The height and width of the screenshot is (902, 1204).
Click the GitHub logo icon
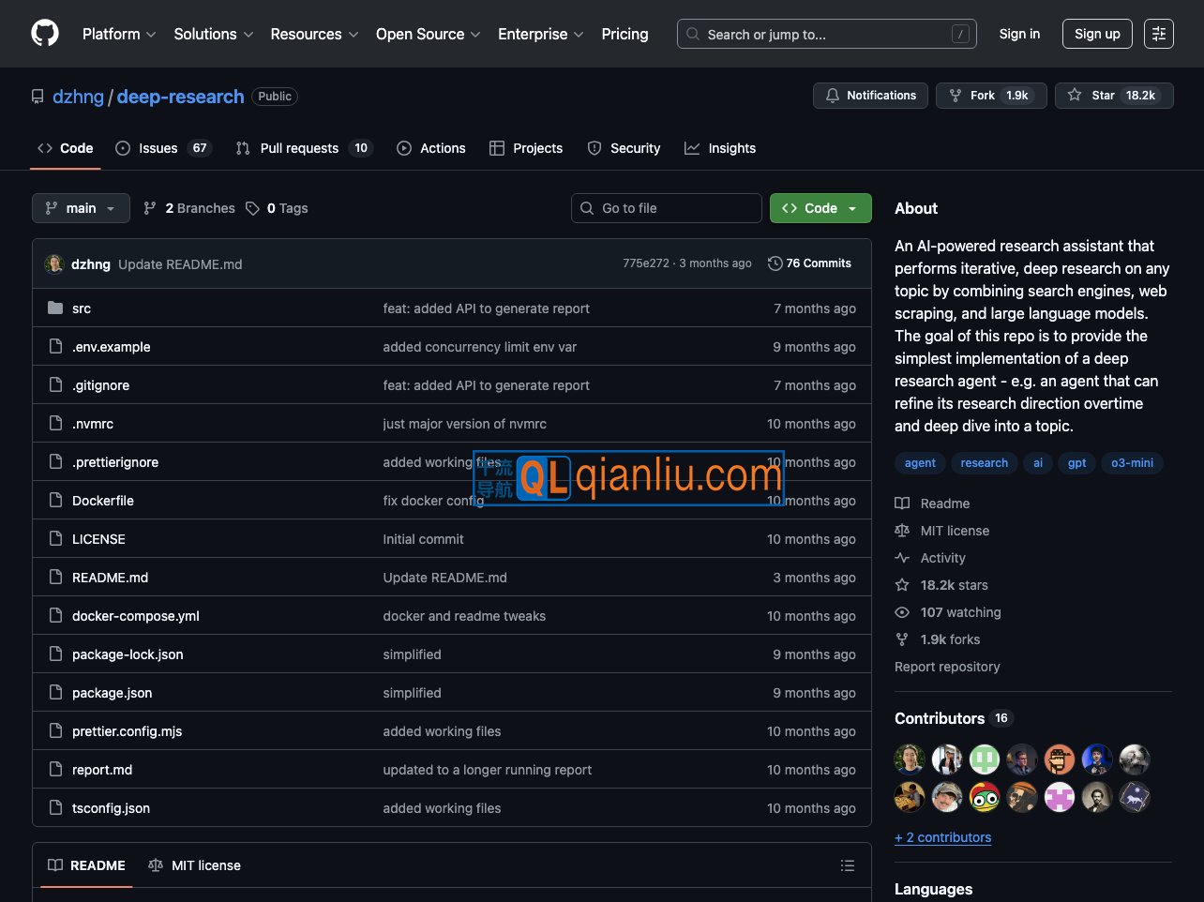[x=45, y=34]
